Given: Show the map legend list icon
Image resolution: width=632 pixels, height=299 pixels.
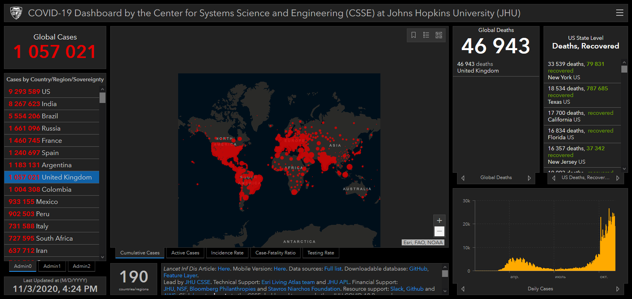Looking at the screenshot, I should pos(426,35).
